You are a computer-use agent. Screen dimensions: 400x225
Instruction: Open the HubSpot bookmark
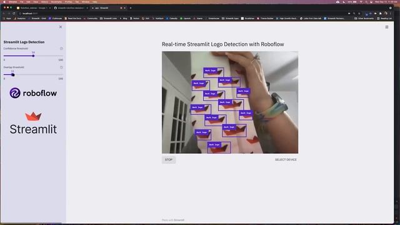(x=158, y=18)
